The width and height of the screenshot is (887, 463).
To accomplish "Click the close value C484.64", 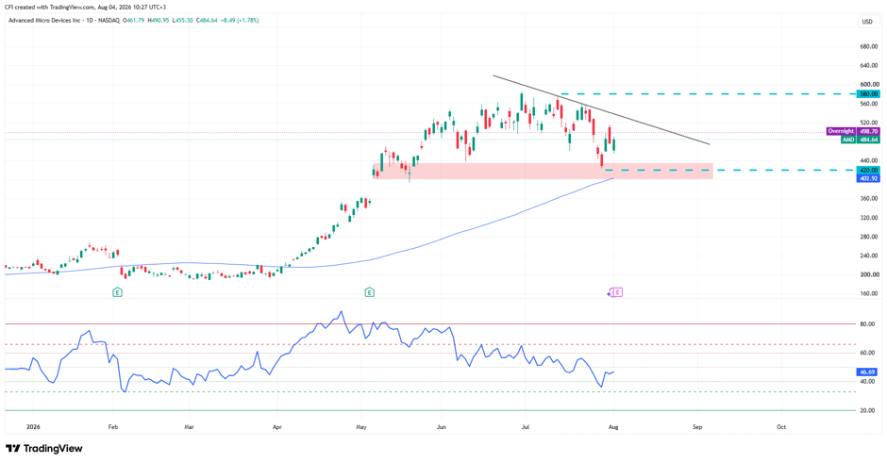I will (207, 21).
